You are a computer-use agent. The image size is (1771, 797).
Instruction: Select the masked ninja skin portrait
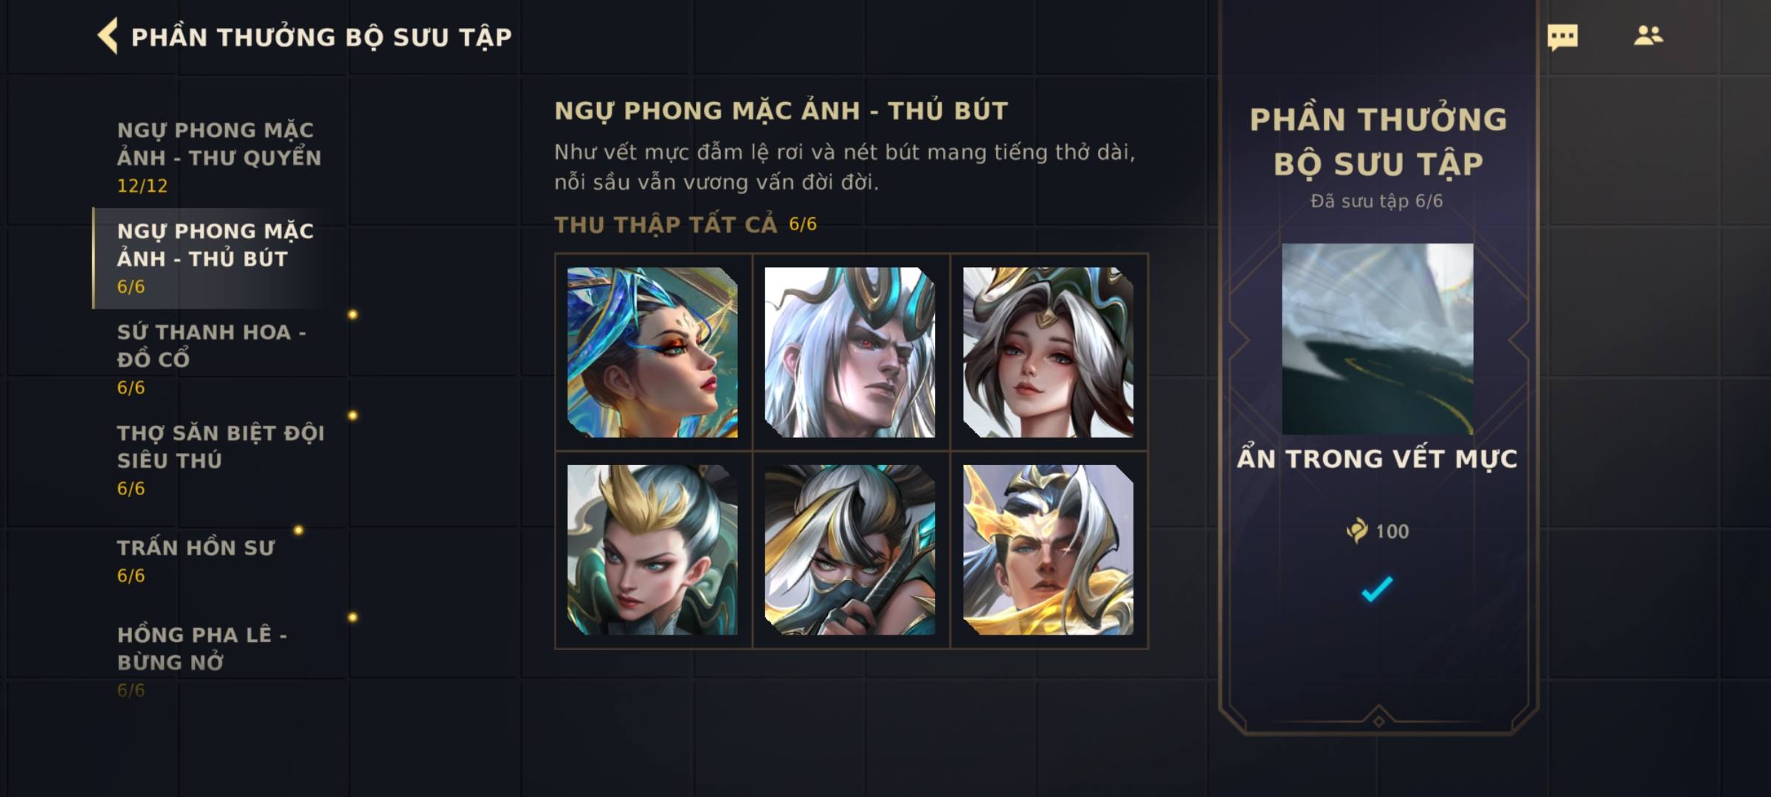point(850,550)
